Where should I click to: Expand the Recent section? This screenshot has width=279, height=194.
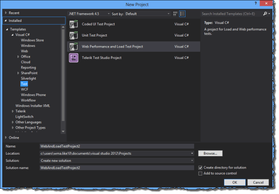click(6, 13)
